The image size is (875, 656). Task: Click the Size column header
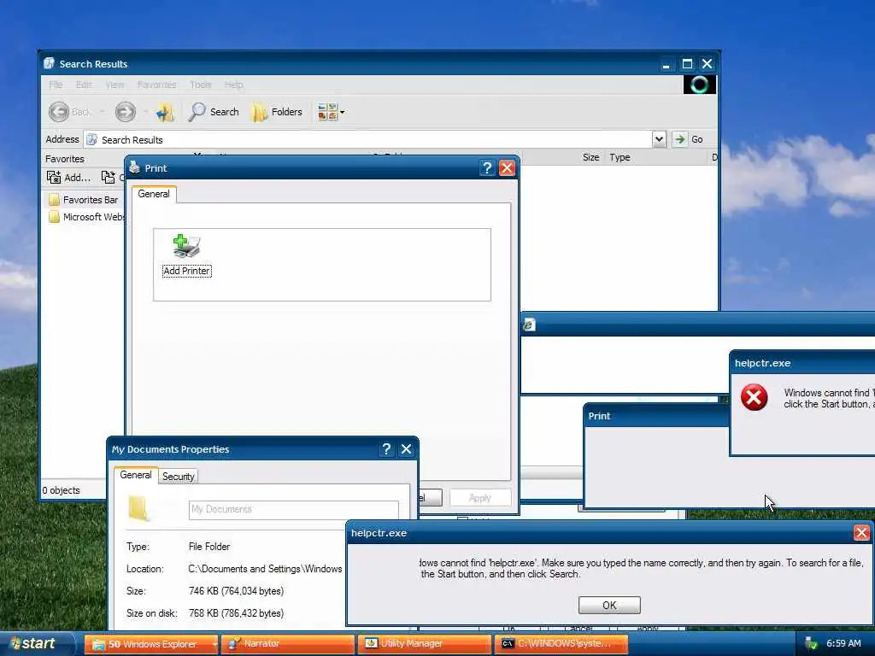590,157
